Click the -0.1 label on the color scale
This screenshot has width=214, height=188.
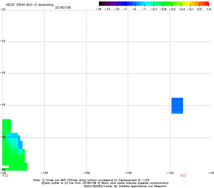click(191, 9)
